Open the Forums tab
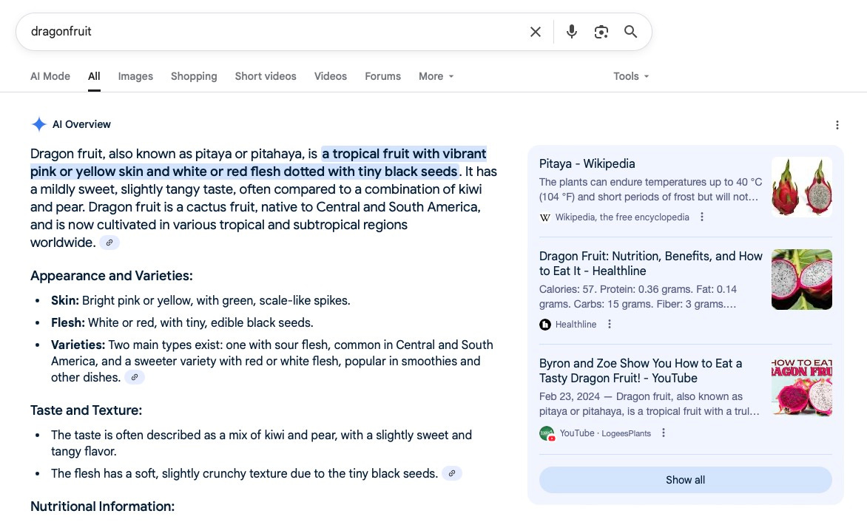This screenshot has height=525, width=867. click(x=382, y=76)
